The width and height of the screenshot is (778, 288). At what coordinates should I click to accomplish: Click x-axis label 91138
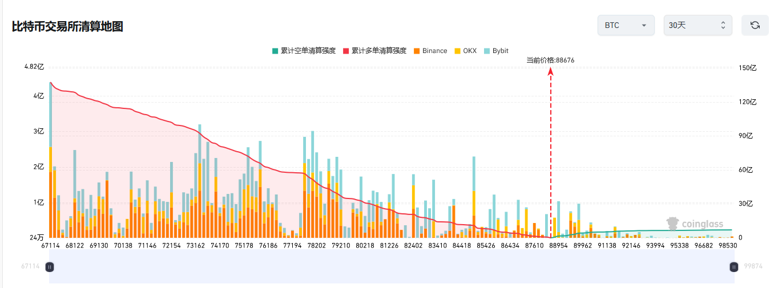click(607, 246)
